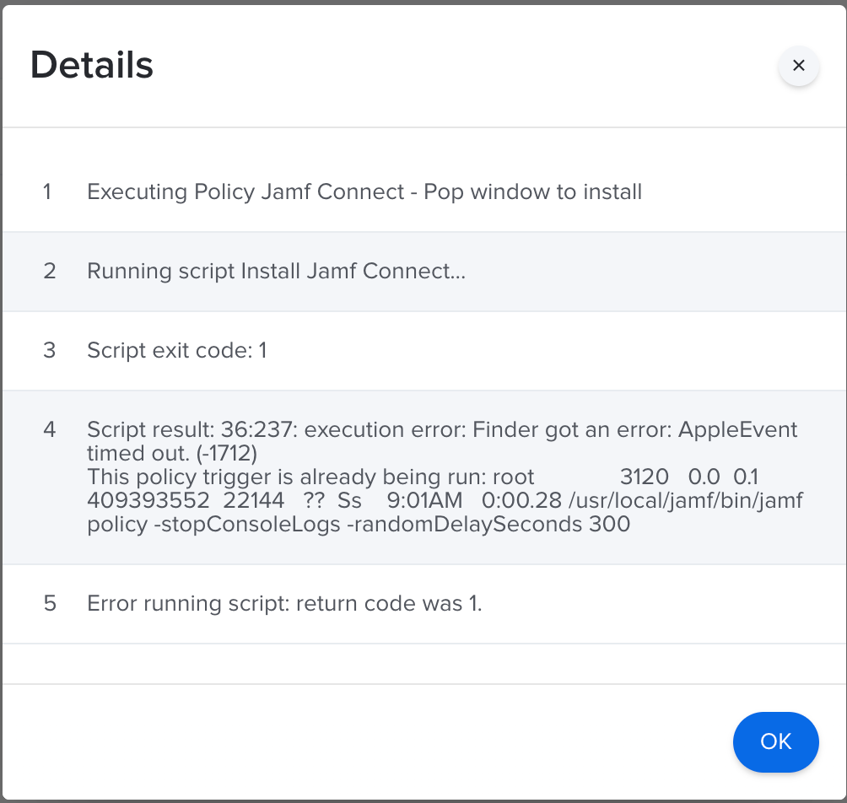Select the 'Error running script' log line

point(284,603)
